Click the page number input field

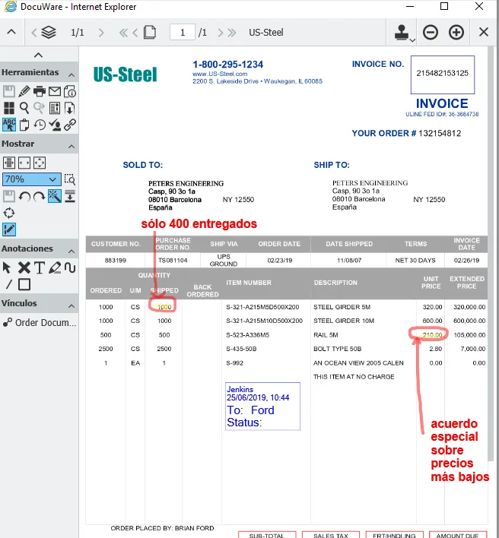pos(183,32)
